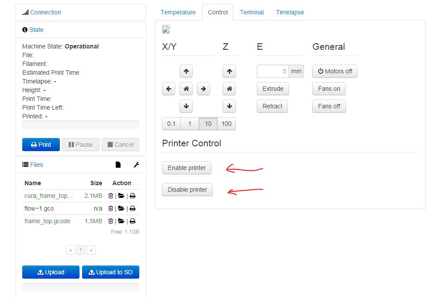Screen dimensions: 445x297
Task: Collapse the State panel
Action: [36, 30]
